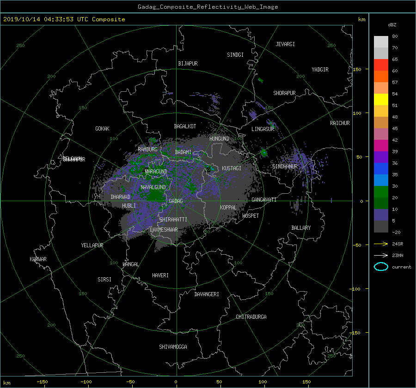Click the '80' value atop dBZ scale
The height and width of the screenshot is (388, 416).
395,36
